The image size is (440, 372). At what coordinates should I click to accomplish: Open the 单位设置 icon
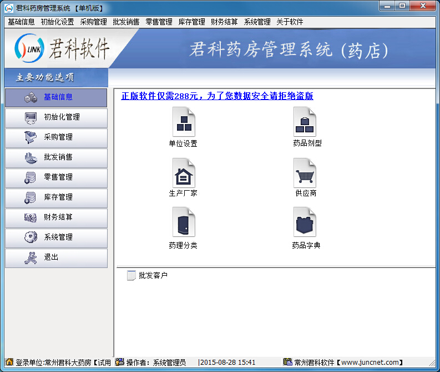(184, 122)
